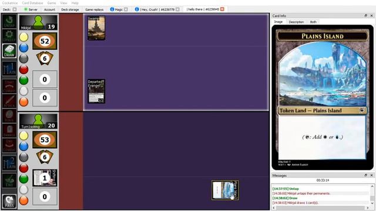Click Mikkjal's green counter

(23, 80)
